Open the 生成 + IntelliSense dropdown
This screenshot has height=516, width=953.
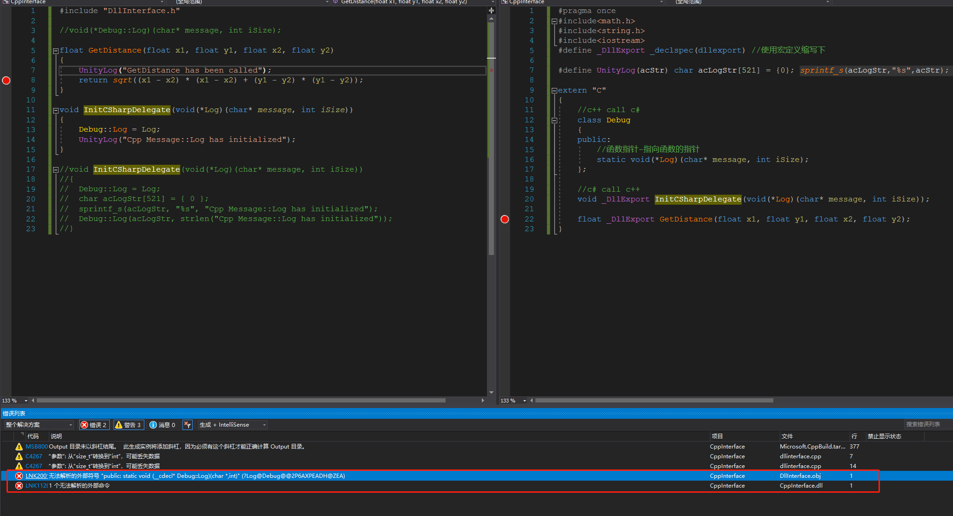(x=232, y=425)
